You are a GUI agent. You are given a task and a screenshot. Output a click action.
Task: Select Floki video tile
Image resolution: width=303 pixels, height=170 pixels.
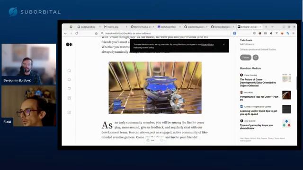tap(29, 106)
